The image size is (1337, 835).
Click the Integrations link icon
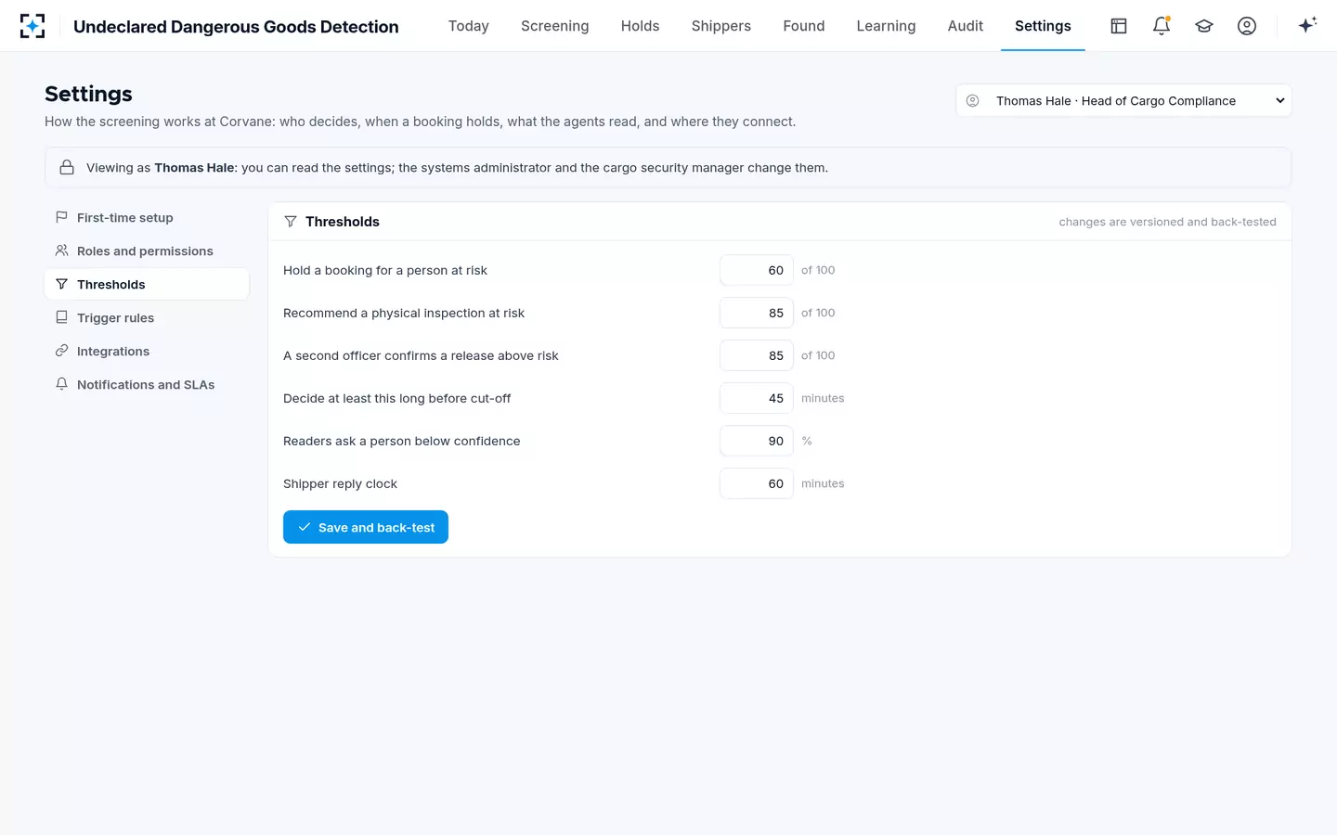[x=61, y=351]
